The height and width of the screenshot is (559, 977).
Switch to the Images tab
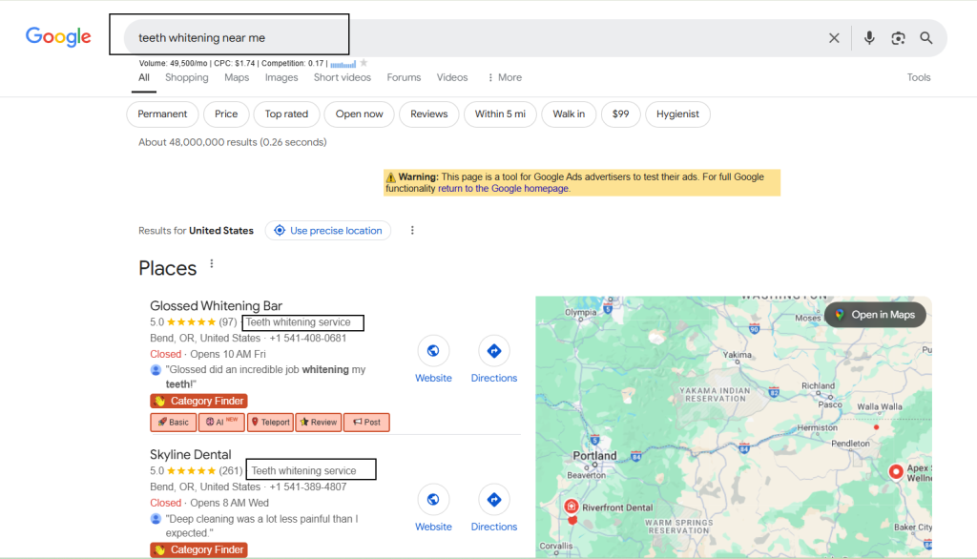point(281,77)
